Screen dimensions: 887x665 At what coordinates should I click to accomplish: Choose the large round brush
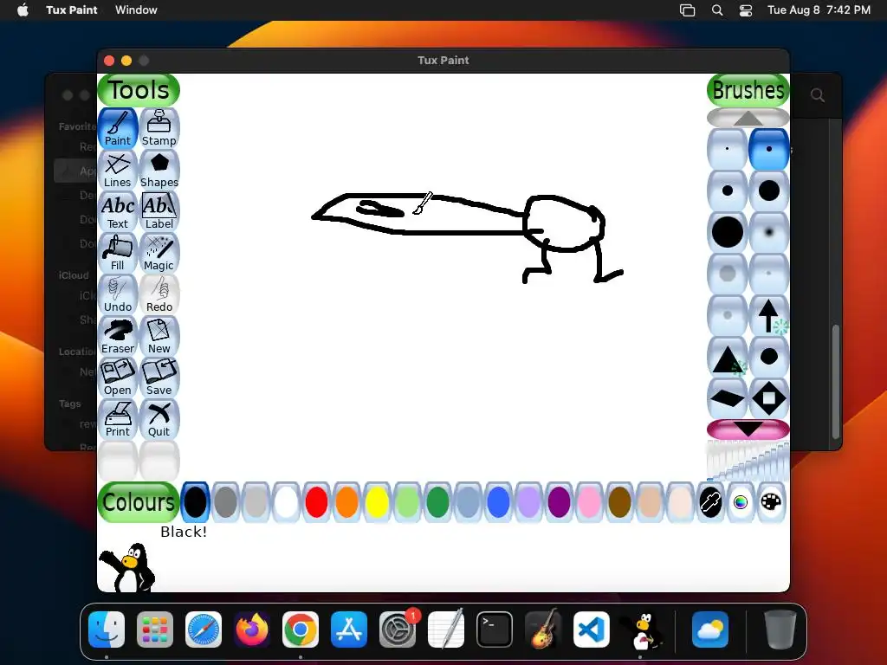pyautogui.click(x=769, y=190)
